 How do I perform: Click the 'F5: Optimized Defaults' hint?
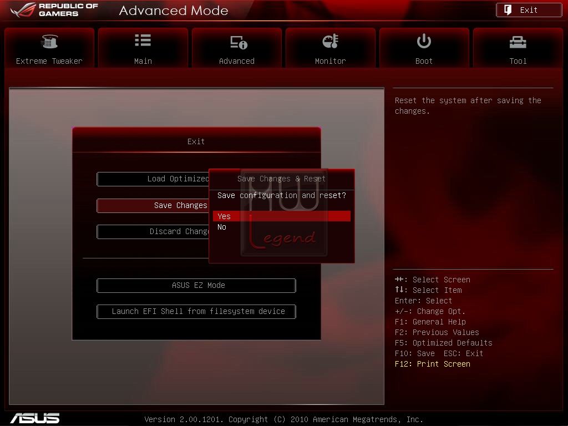coord(443,343)
